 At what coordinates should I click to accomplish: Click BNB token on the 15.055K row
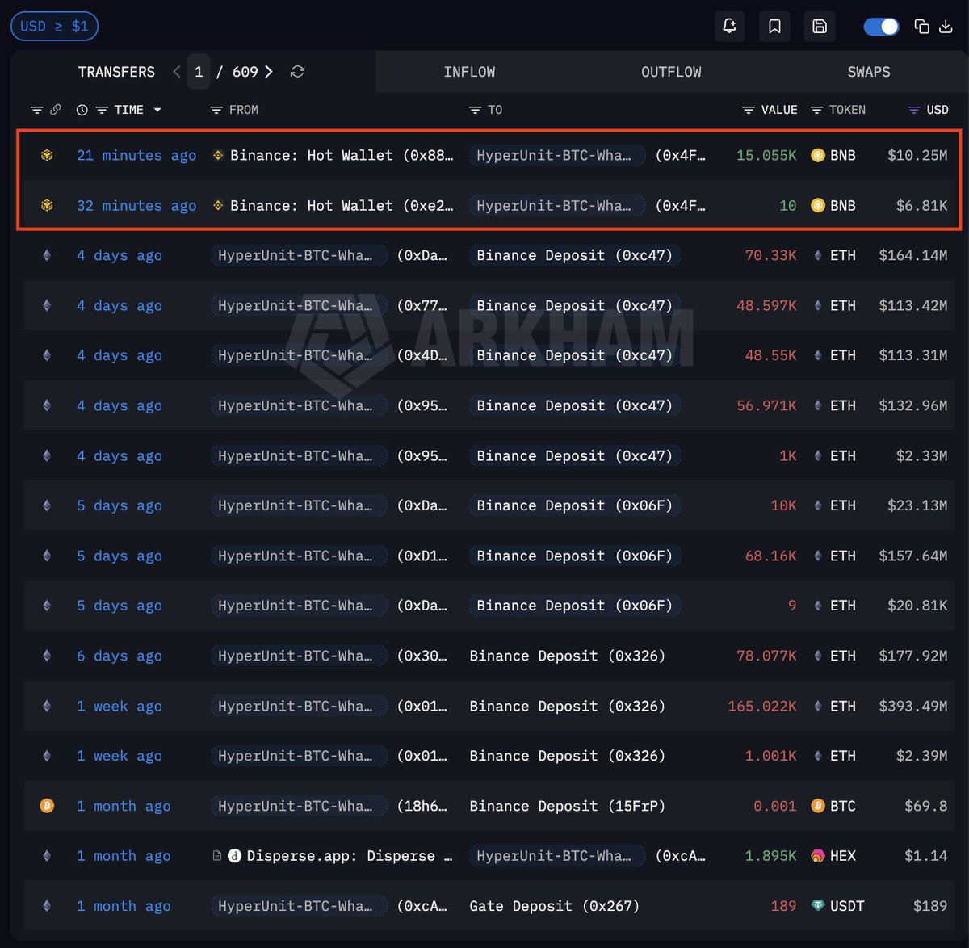[x=833, y=155]
